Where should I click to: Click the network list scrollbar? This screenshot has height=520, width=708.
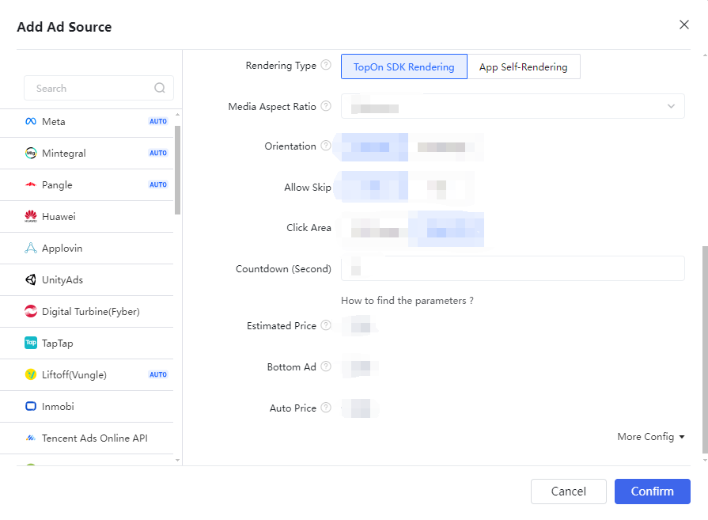coord(177,170)
